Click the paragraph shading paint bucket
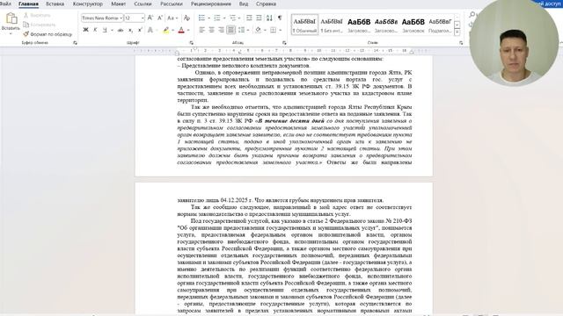The width and height of the screenshot is (563, 316). click(x=258, y=30)
